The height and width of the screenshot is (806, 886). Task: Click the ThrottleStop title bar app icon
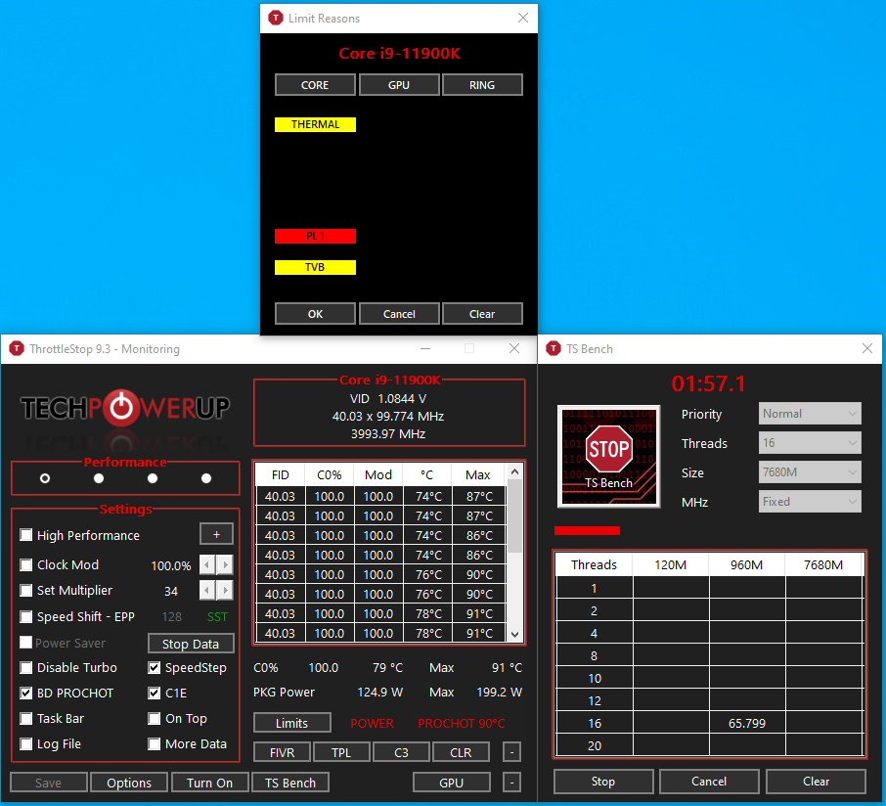point(17,349)
